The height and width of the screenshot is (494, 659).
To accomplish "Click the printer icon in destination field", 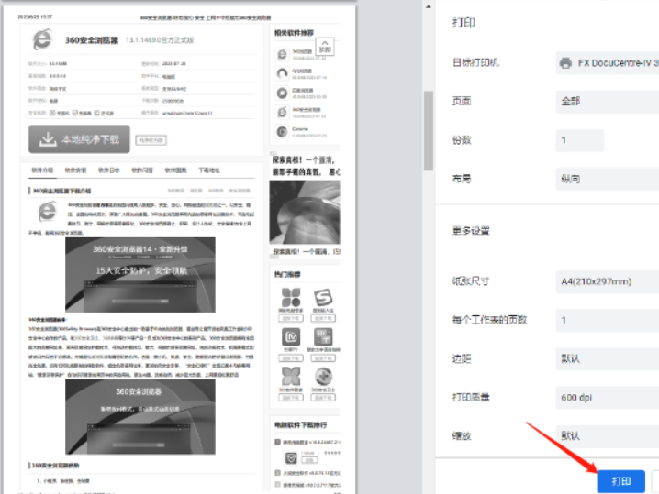I will (565, 63).
